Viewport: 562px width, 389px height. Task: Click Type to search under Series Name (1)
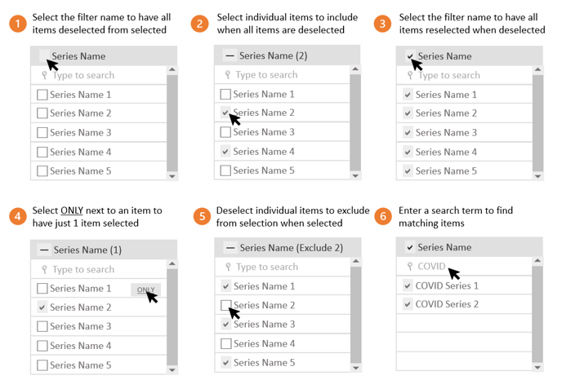point(83,270)
